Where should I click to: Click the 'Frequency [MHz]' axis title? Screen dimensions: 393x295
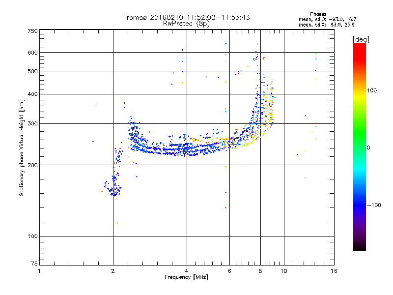[186, 277]
